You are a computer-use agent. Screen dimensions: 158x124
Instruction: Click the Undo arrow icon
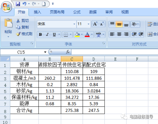point(24,4)
